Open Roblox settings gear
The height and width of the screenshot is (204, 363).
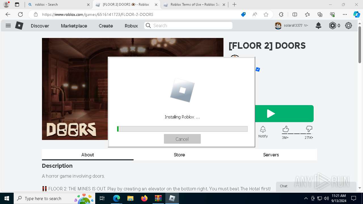349,25
